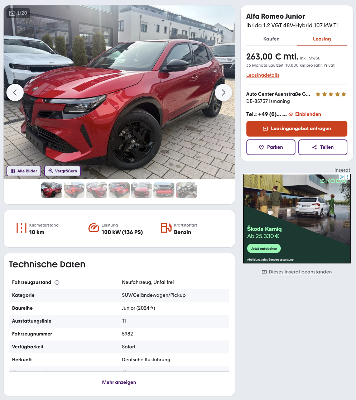Select the Leasing tab

pyautogui.click(x=322, y=39)
